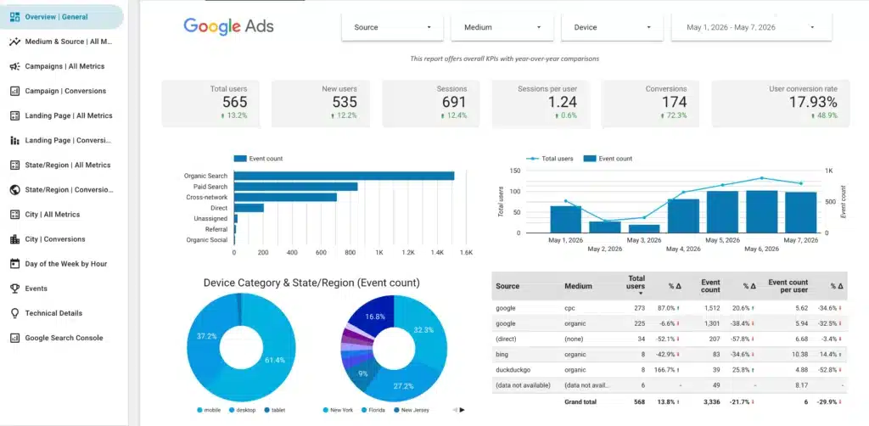The width and height of the screenshot is (869, 426).
Task: Click the City | Conversions building icon
Action: click(15, 239)
